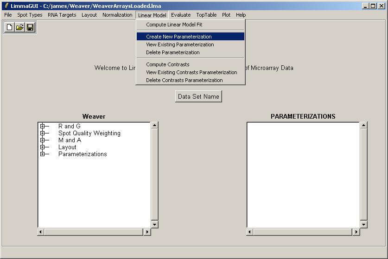The image size is (388, 259).
Task: Click the LimmaGUI title bar icon
Action: click(6, 6)
